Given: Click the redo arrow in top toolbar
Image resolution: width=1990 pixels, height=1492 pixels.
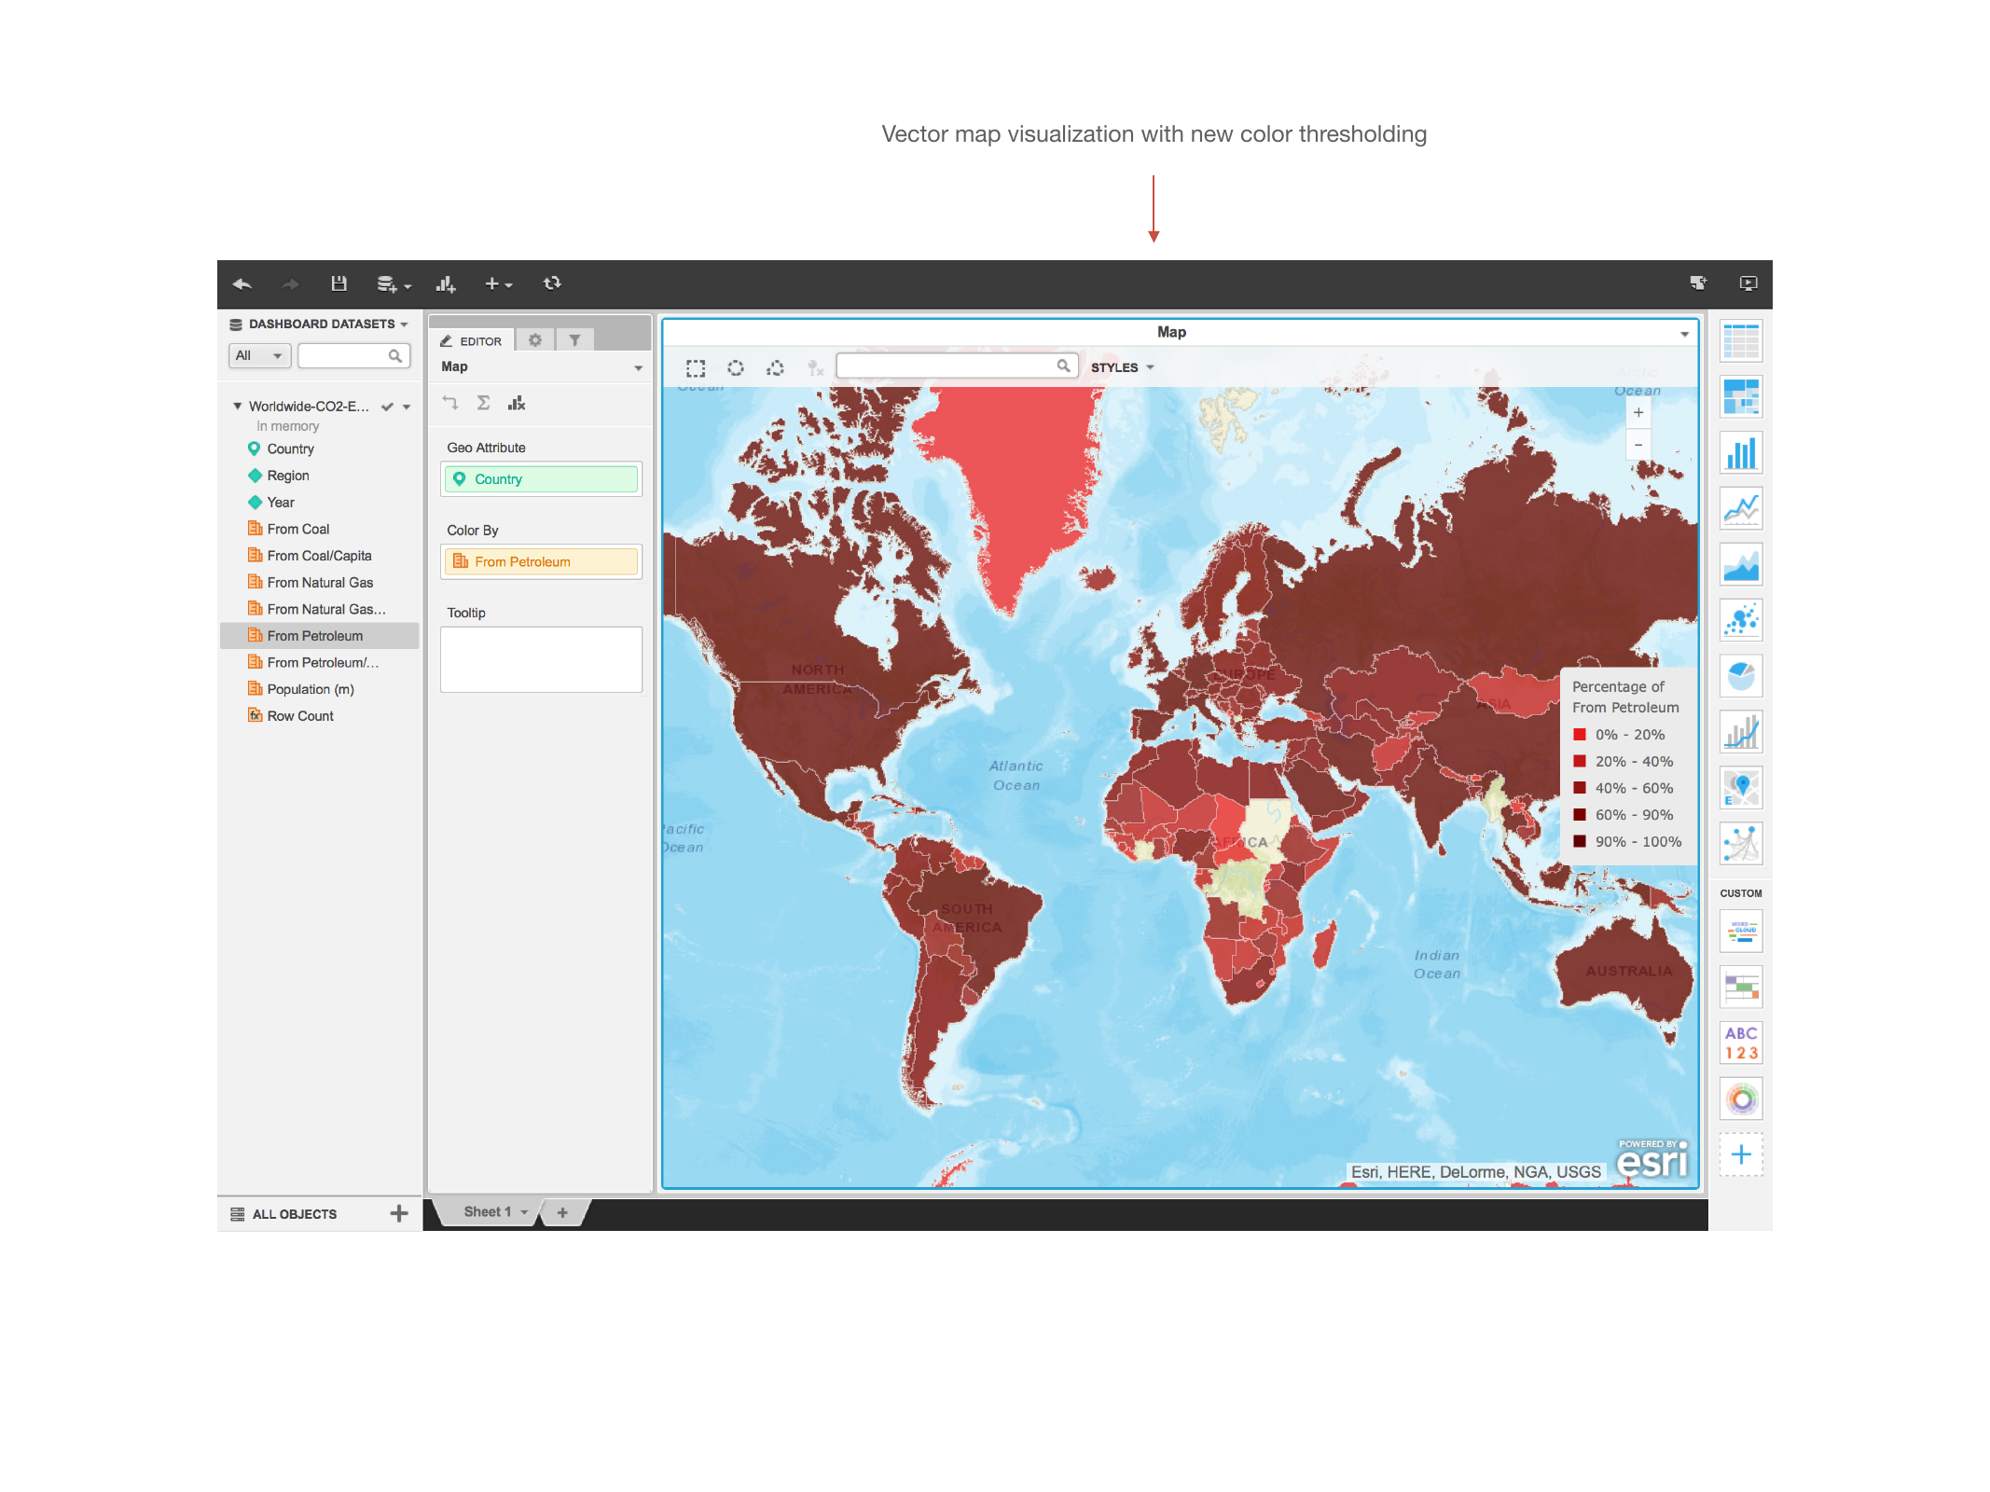Looking at the screenshot, I should click(x=290, y=283).
